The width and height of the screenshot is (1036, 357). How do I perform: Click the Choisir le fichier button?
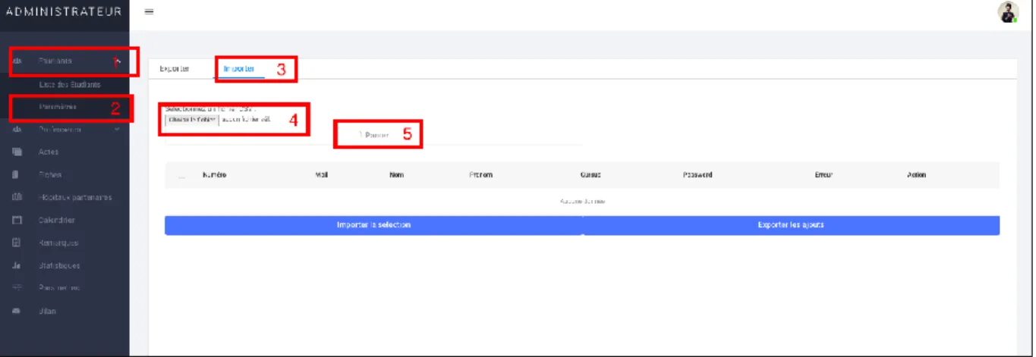(193, 120)
